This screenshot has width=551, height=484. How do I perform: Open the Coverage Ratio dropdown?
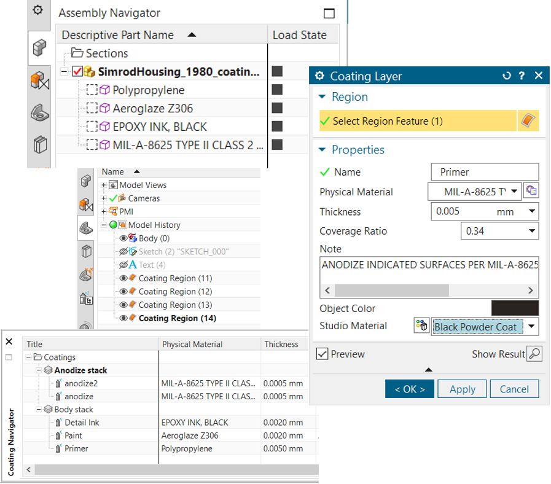[532, 232]
